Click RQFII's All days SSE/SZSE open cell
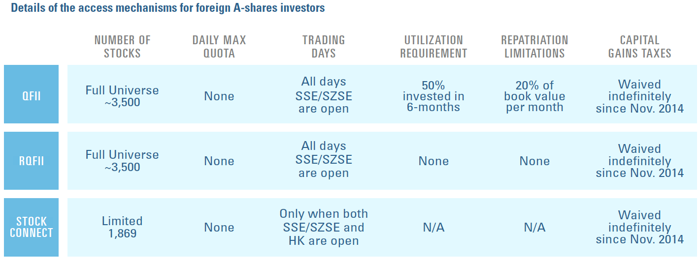The image size is (699, 263). (x=324, y=160)
